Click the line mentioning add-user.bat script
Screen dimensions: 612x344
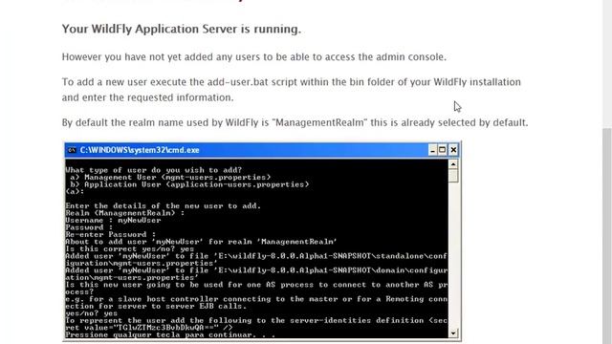pyautogui.click(x=291, y=82)
